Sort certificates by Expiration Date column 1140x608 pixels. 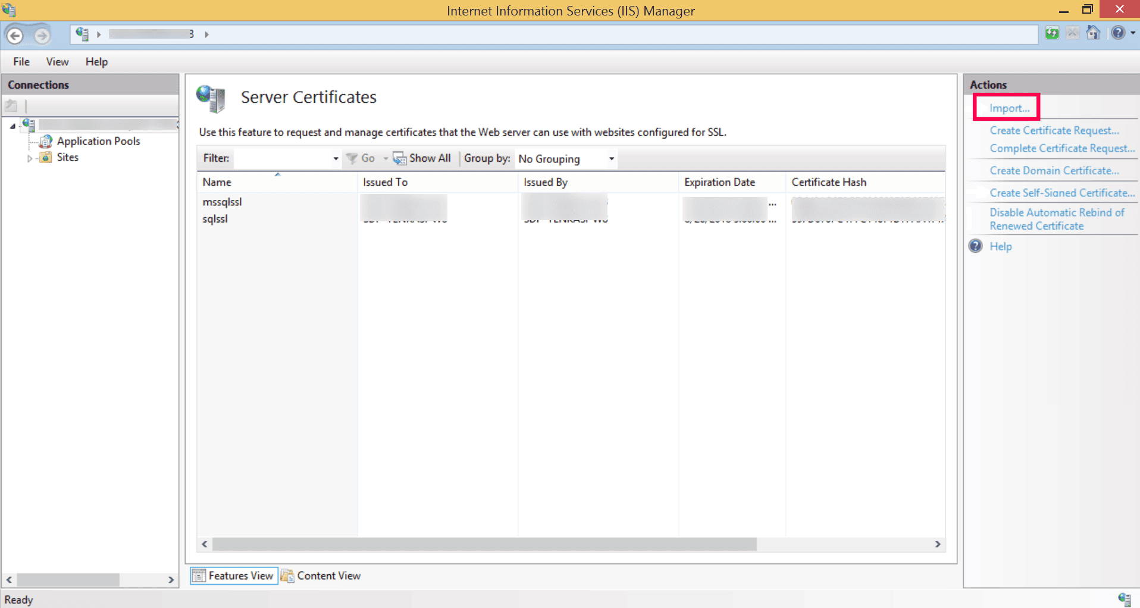click(719, 182)
